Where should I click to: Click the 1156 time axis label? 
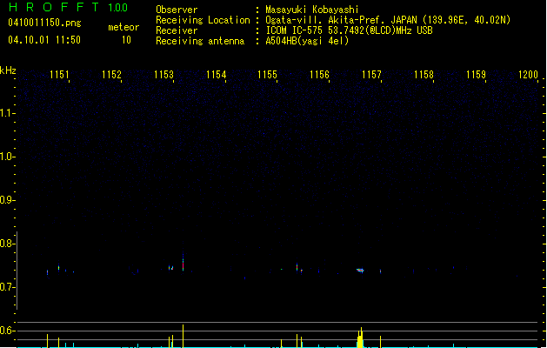point(319,75)
